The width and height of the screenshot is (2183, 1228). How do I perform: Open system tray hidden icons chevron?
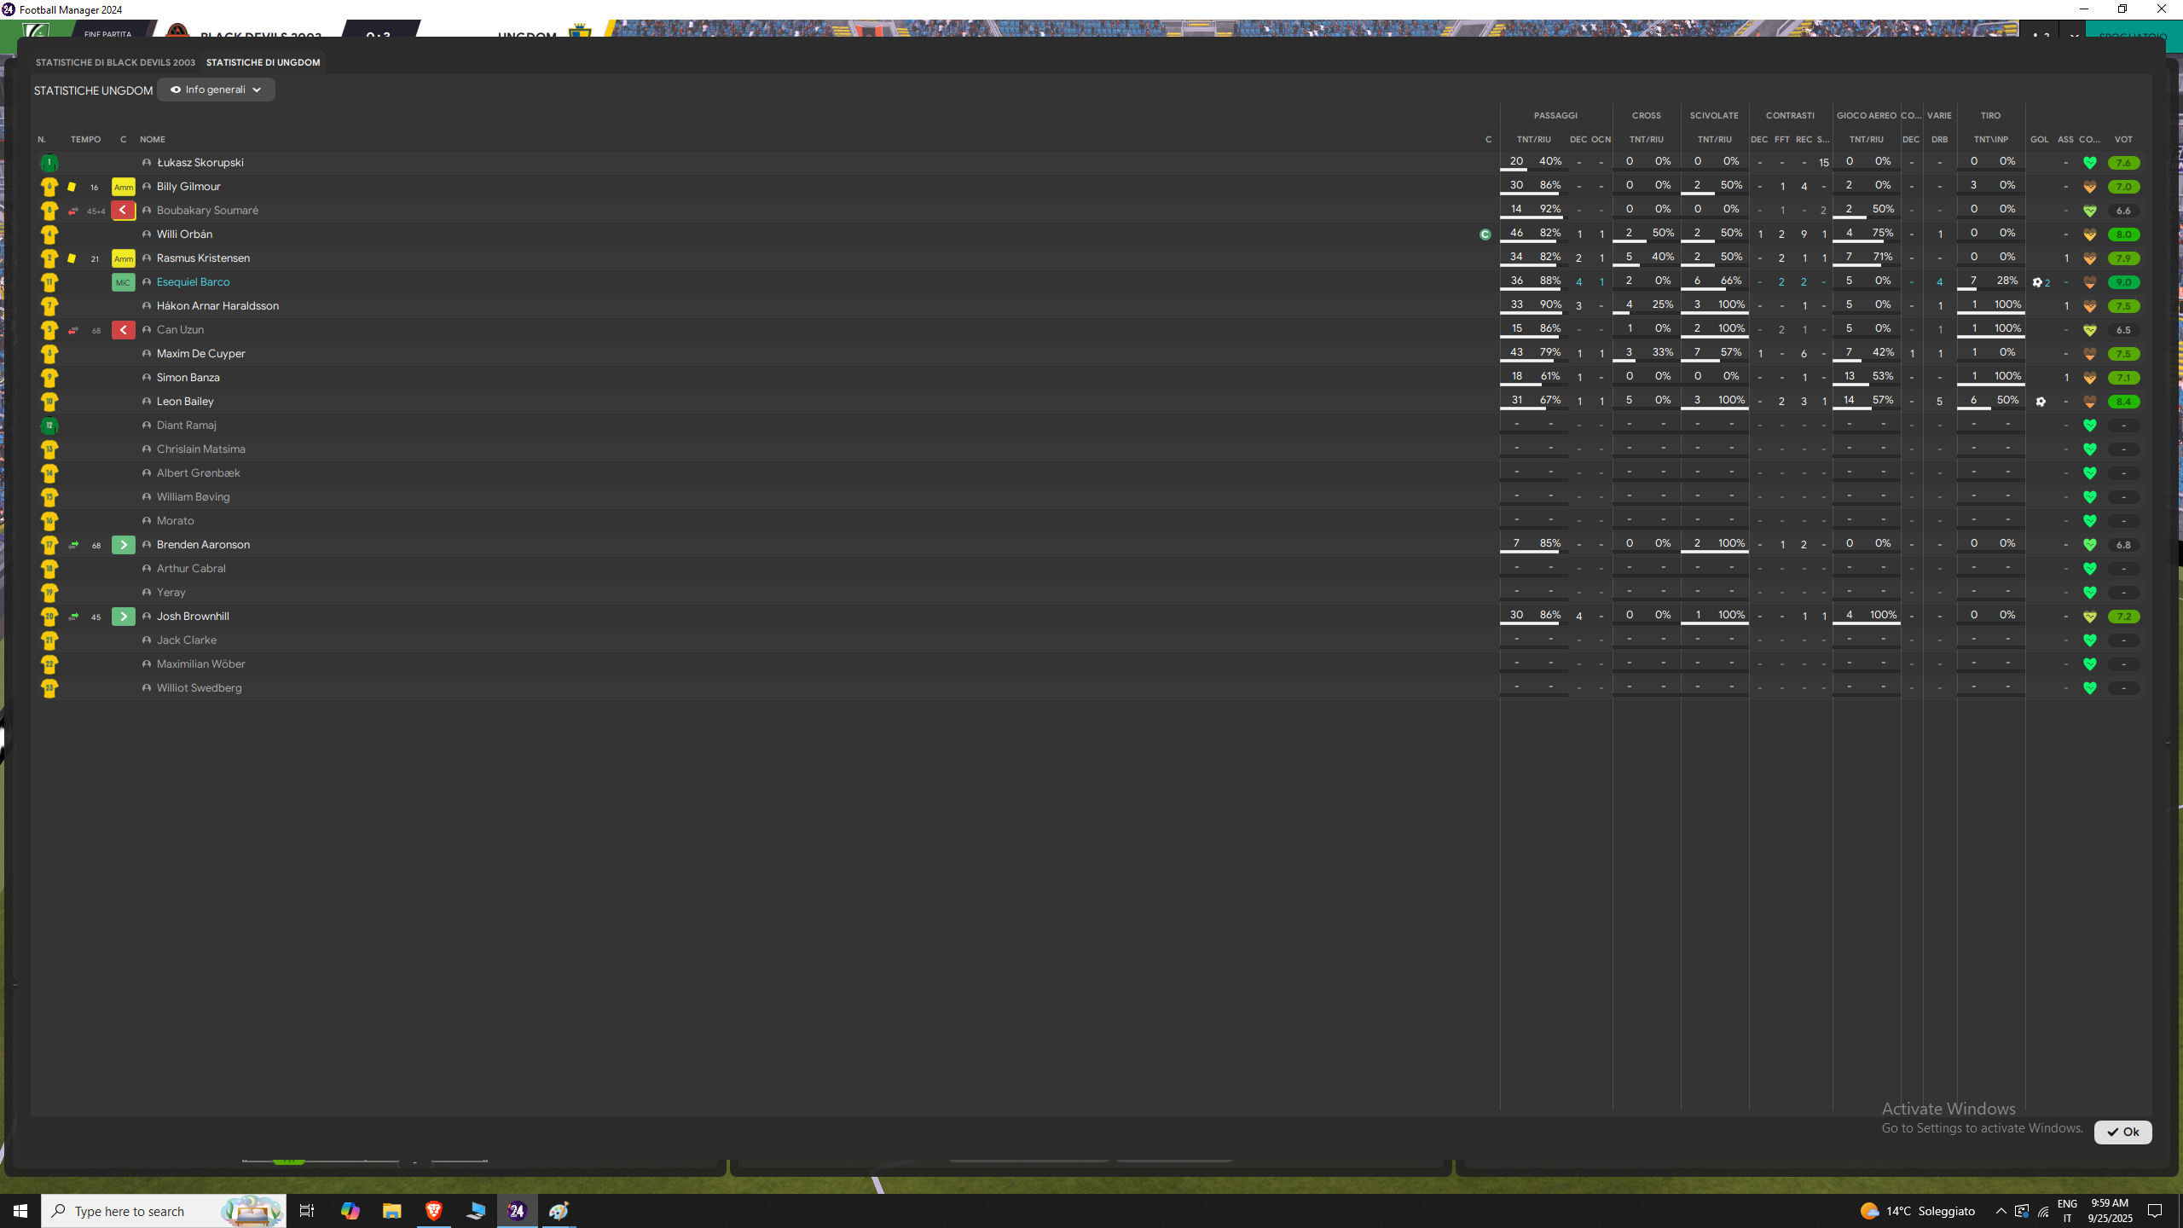tap(2001, 1211)
